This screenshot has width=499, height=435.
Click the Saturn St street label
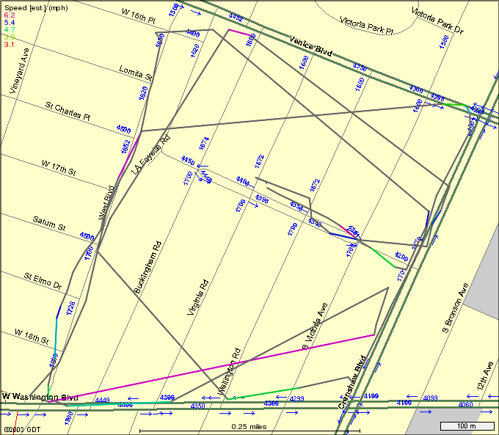(x=49, y=224)
